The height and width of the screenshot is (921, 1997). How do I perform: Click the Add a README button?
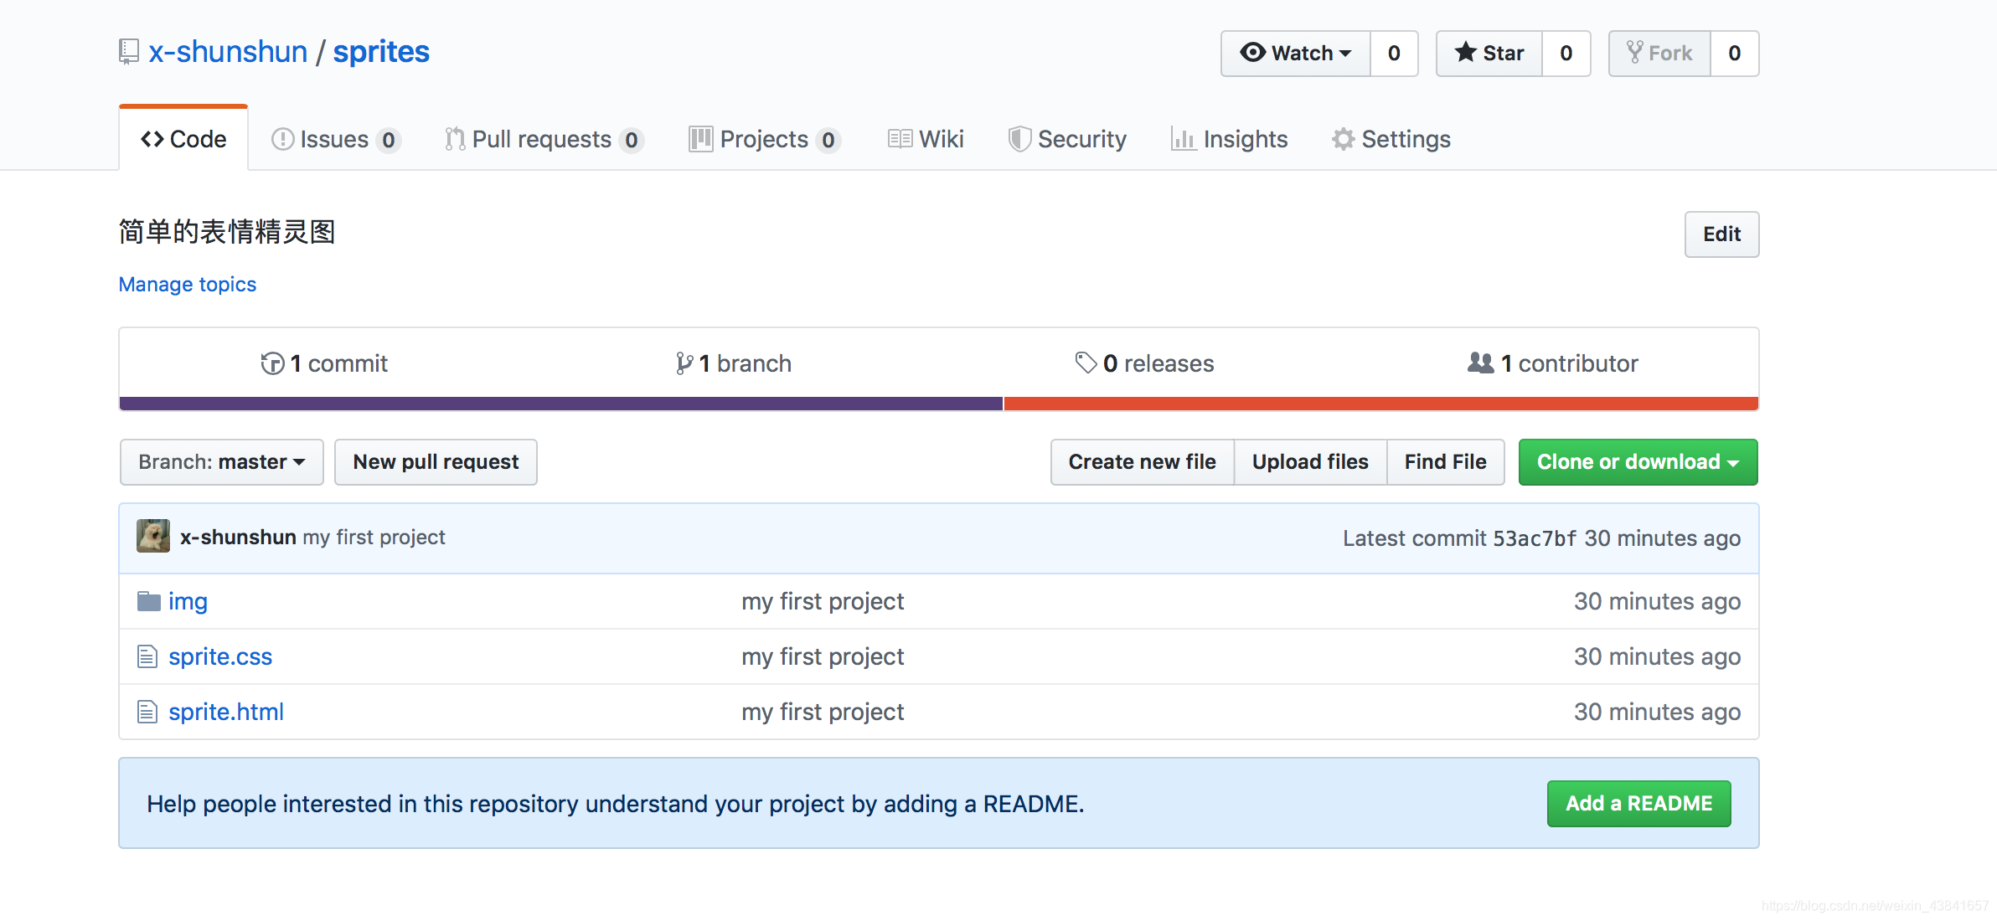click(1638, 804)
